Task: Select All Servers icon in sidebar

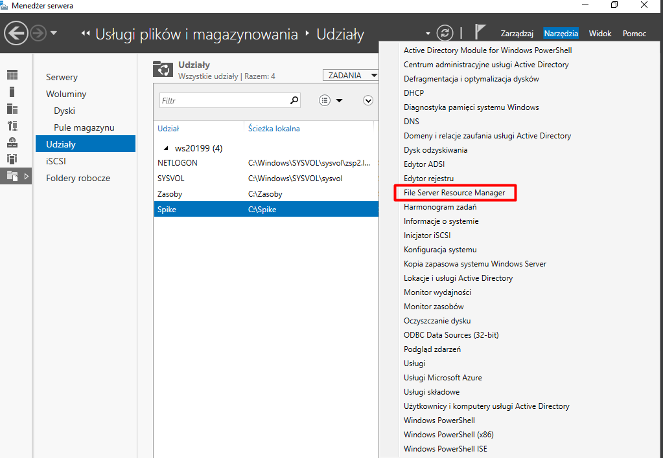Action: [x=12, y=109]
